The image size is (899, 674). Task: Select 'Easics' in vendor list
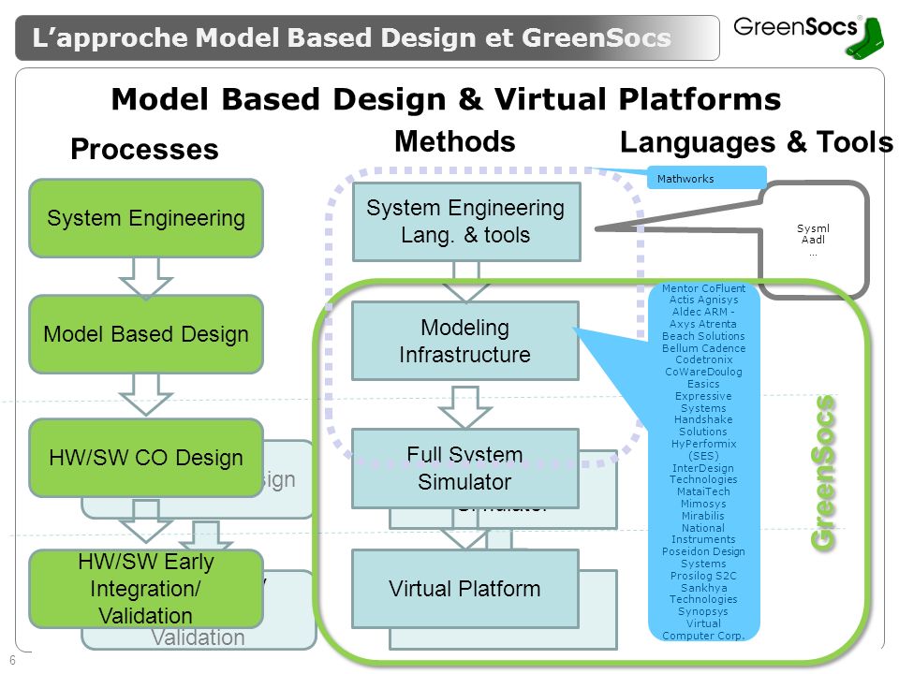click(703, 384)
